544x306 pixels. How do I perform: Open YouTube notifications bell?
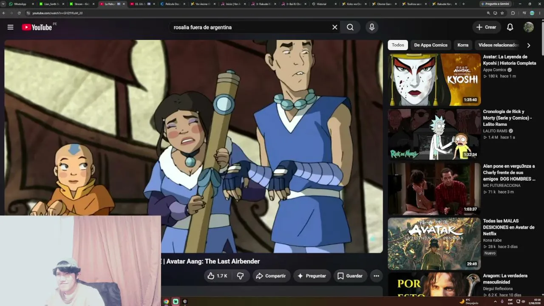[x=510, y=27]
